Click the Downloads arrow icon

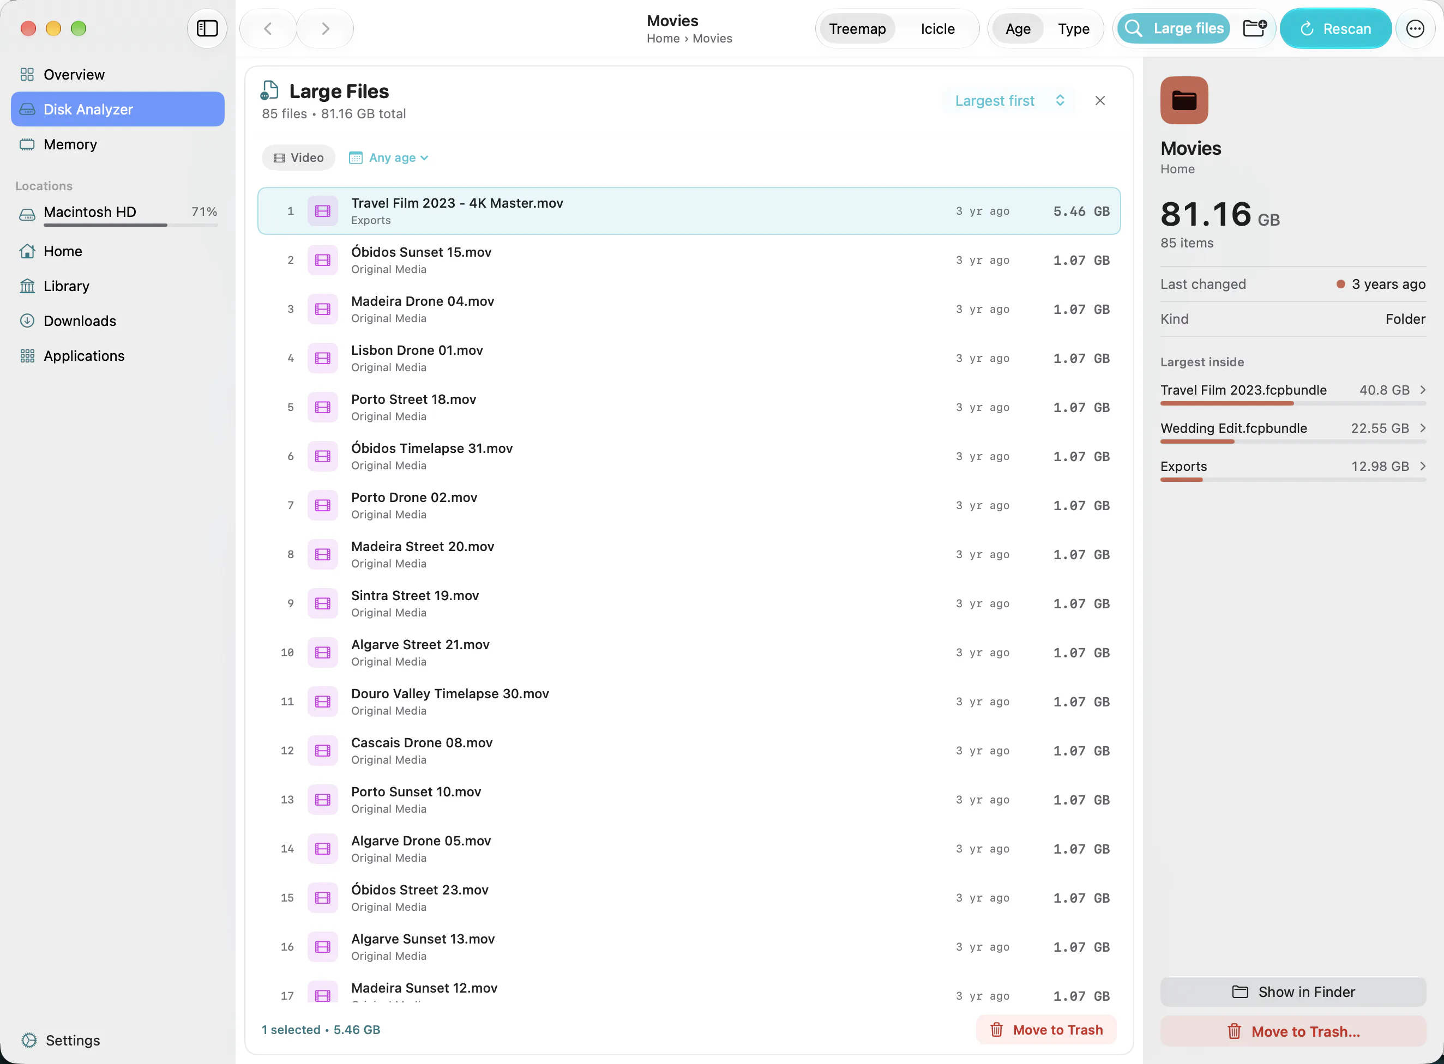(x=27, y=321)
